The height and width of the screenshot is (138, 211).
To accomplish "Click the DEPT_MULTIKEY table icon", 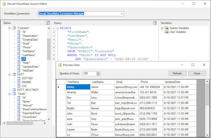I will 14,90.
